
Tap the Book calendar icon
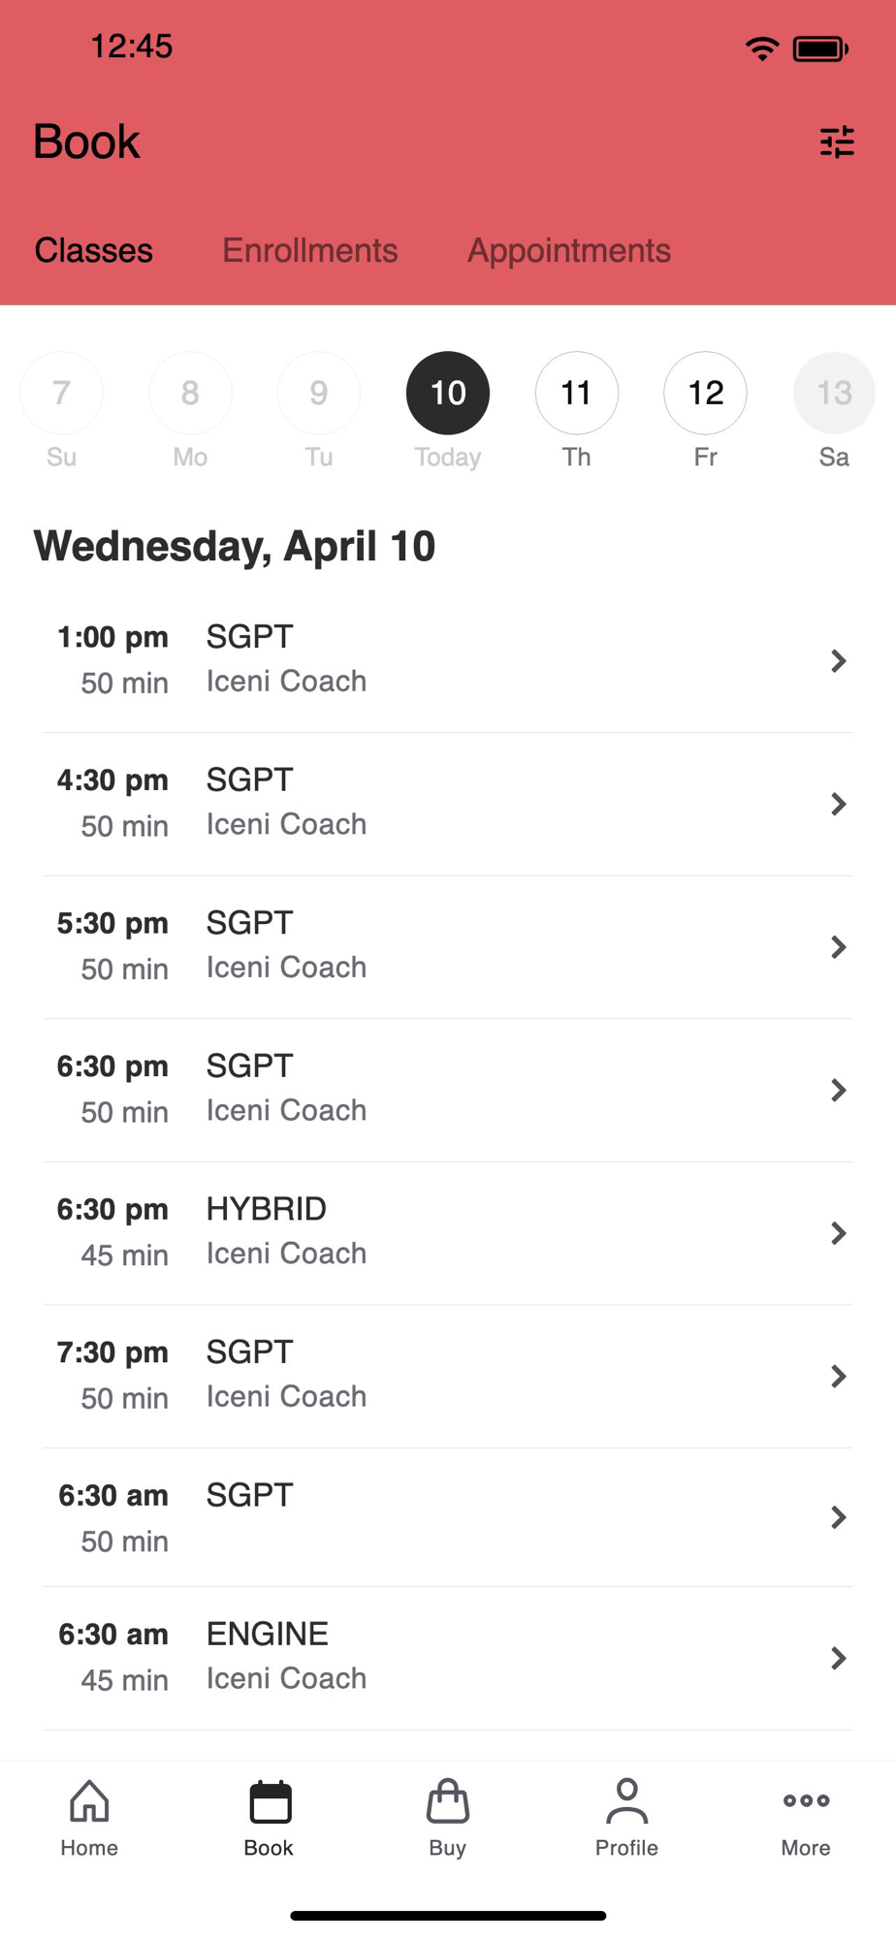(x=269, y=1801)
